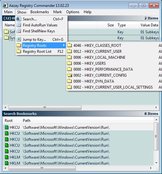
Task: Choose Find AutoRun Values
Action: pyautogui.click(x=41, y=25)
